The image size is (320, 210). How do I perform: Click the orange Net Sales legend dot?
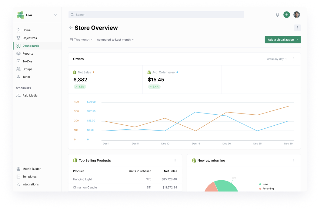pyautogui.click(x=93, y=73)
